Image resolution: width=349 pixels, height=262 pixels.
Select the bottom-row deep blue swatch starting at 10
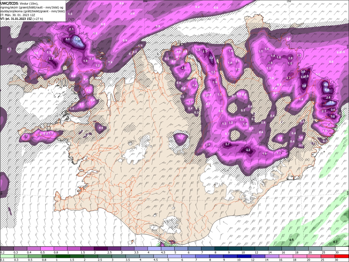click(244, 256)
